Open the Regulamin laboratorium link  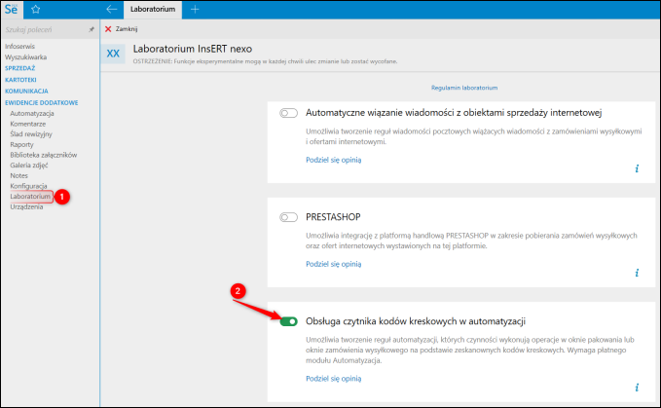[467, 88]
